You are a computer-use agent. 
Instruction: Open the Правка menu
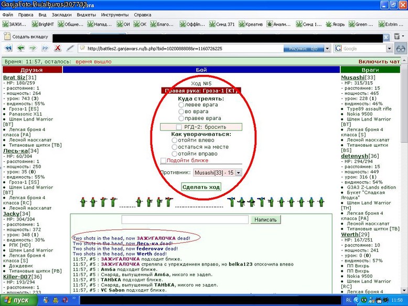(26, 15)
